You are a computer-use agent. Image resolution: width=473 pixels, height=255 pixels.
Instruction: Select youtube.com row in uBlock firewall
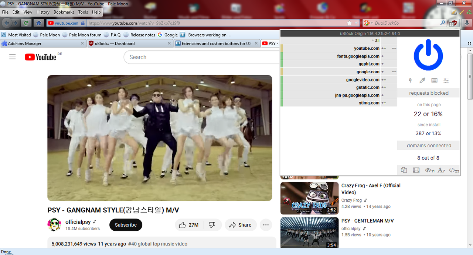338,48
